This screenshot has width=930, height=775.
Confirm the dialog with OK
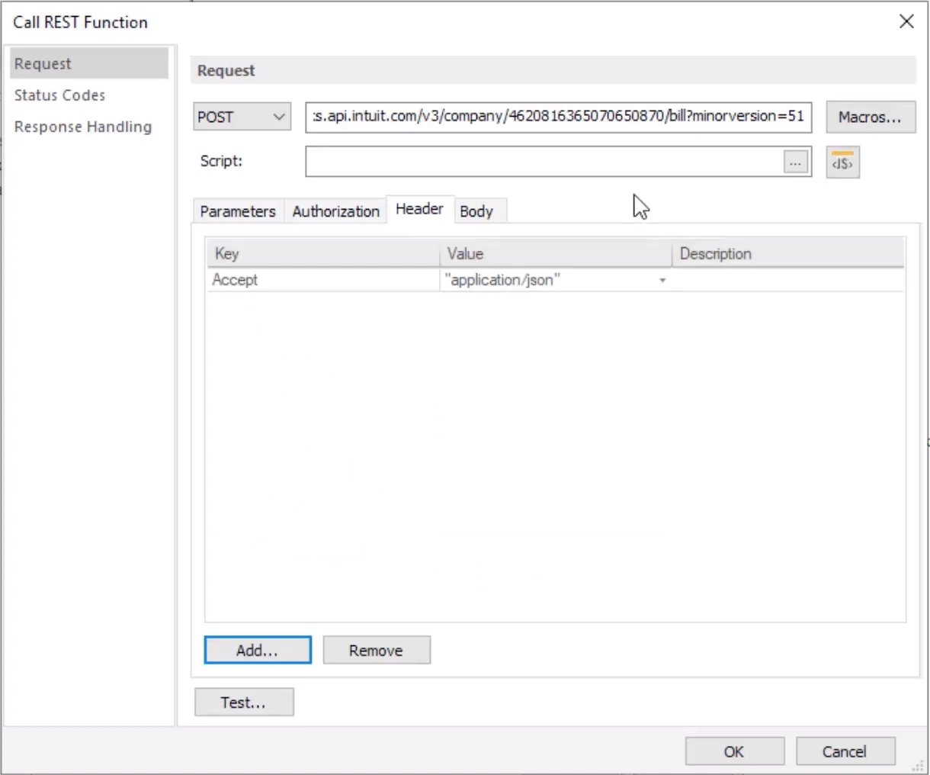(733, 751)
